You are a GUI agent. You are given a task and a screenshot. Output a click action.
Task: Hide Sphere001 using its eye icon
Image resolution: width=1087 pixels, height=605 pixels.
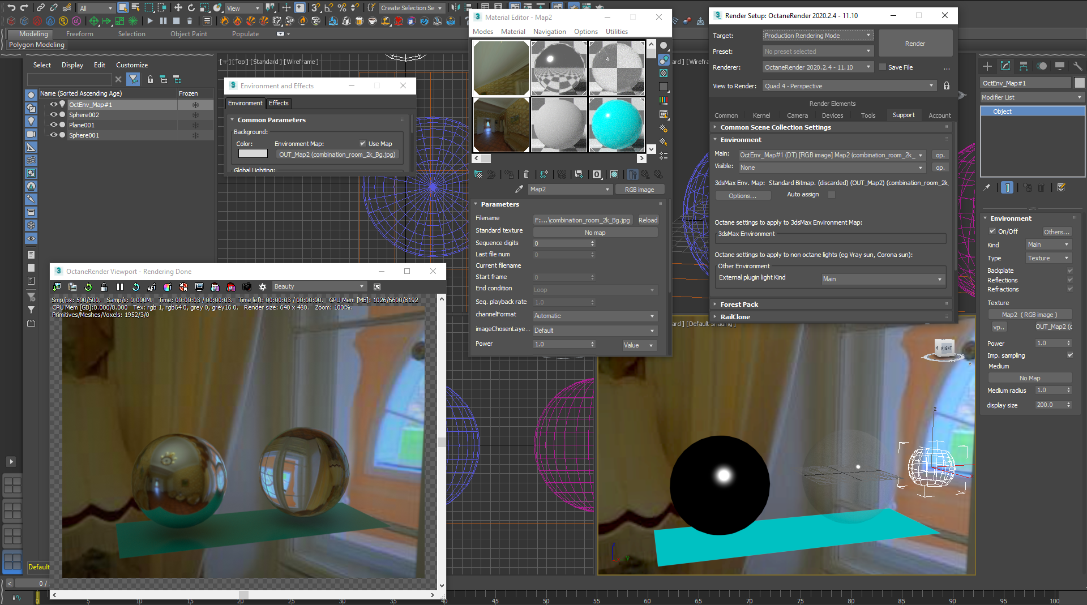point(54,135)
